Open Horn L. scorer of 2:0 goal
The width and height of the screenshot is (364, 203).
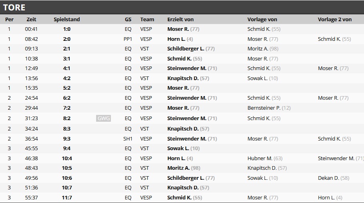click(x=176, y=39)
